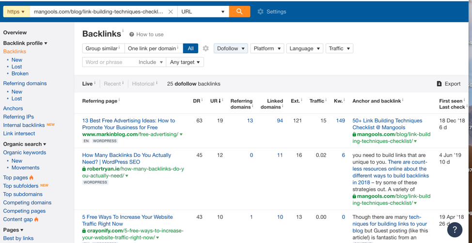The width and height of the screenshot is (472, 243).
Task: Expand robertryan.ie URL dropdown arrow
Action: point(127,176)
